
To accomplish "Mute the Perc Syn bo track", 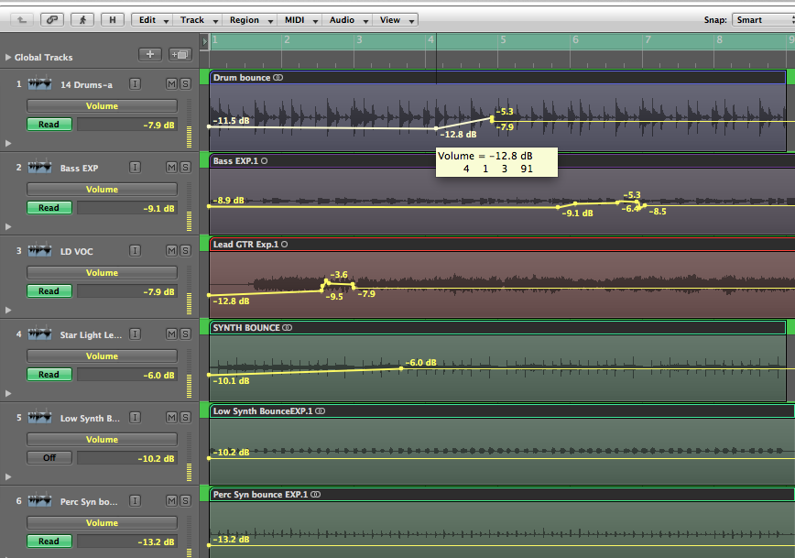I will click(172, 500).
